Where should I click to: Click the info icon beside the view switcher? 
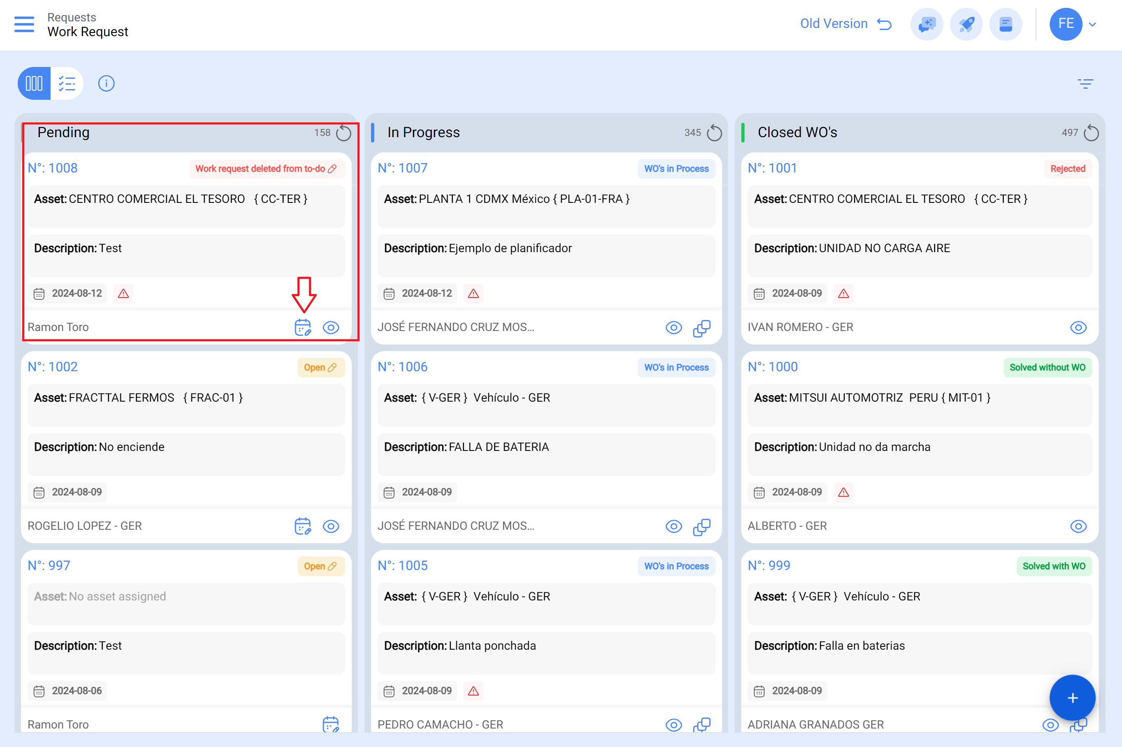[x=106, y=83]
